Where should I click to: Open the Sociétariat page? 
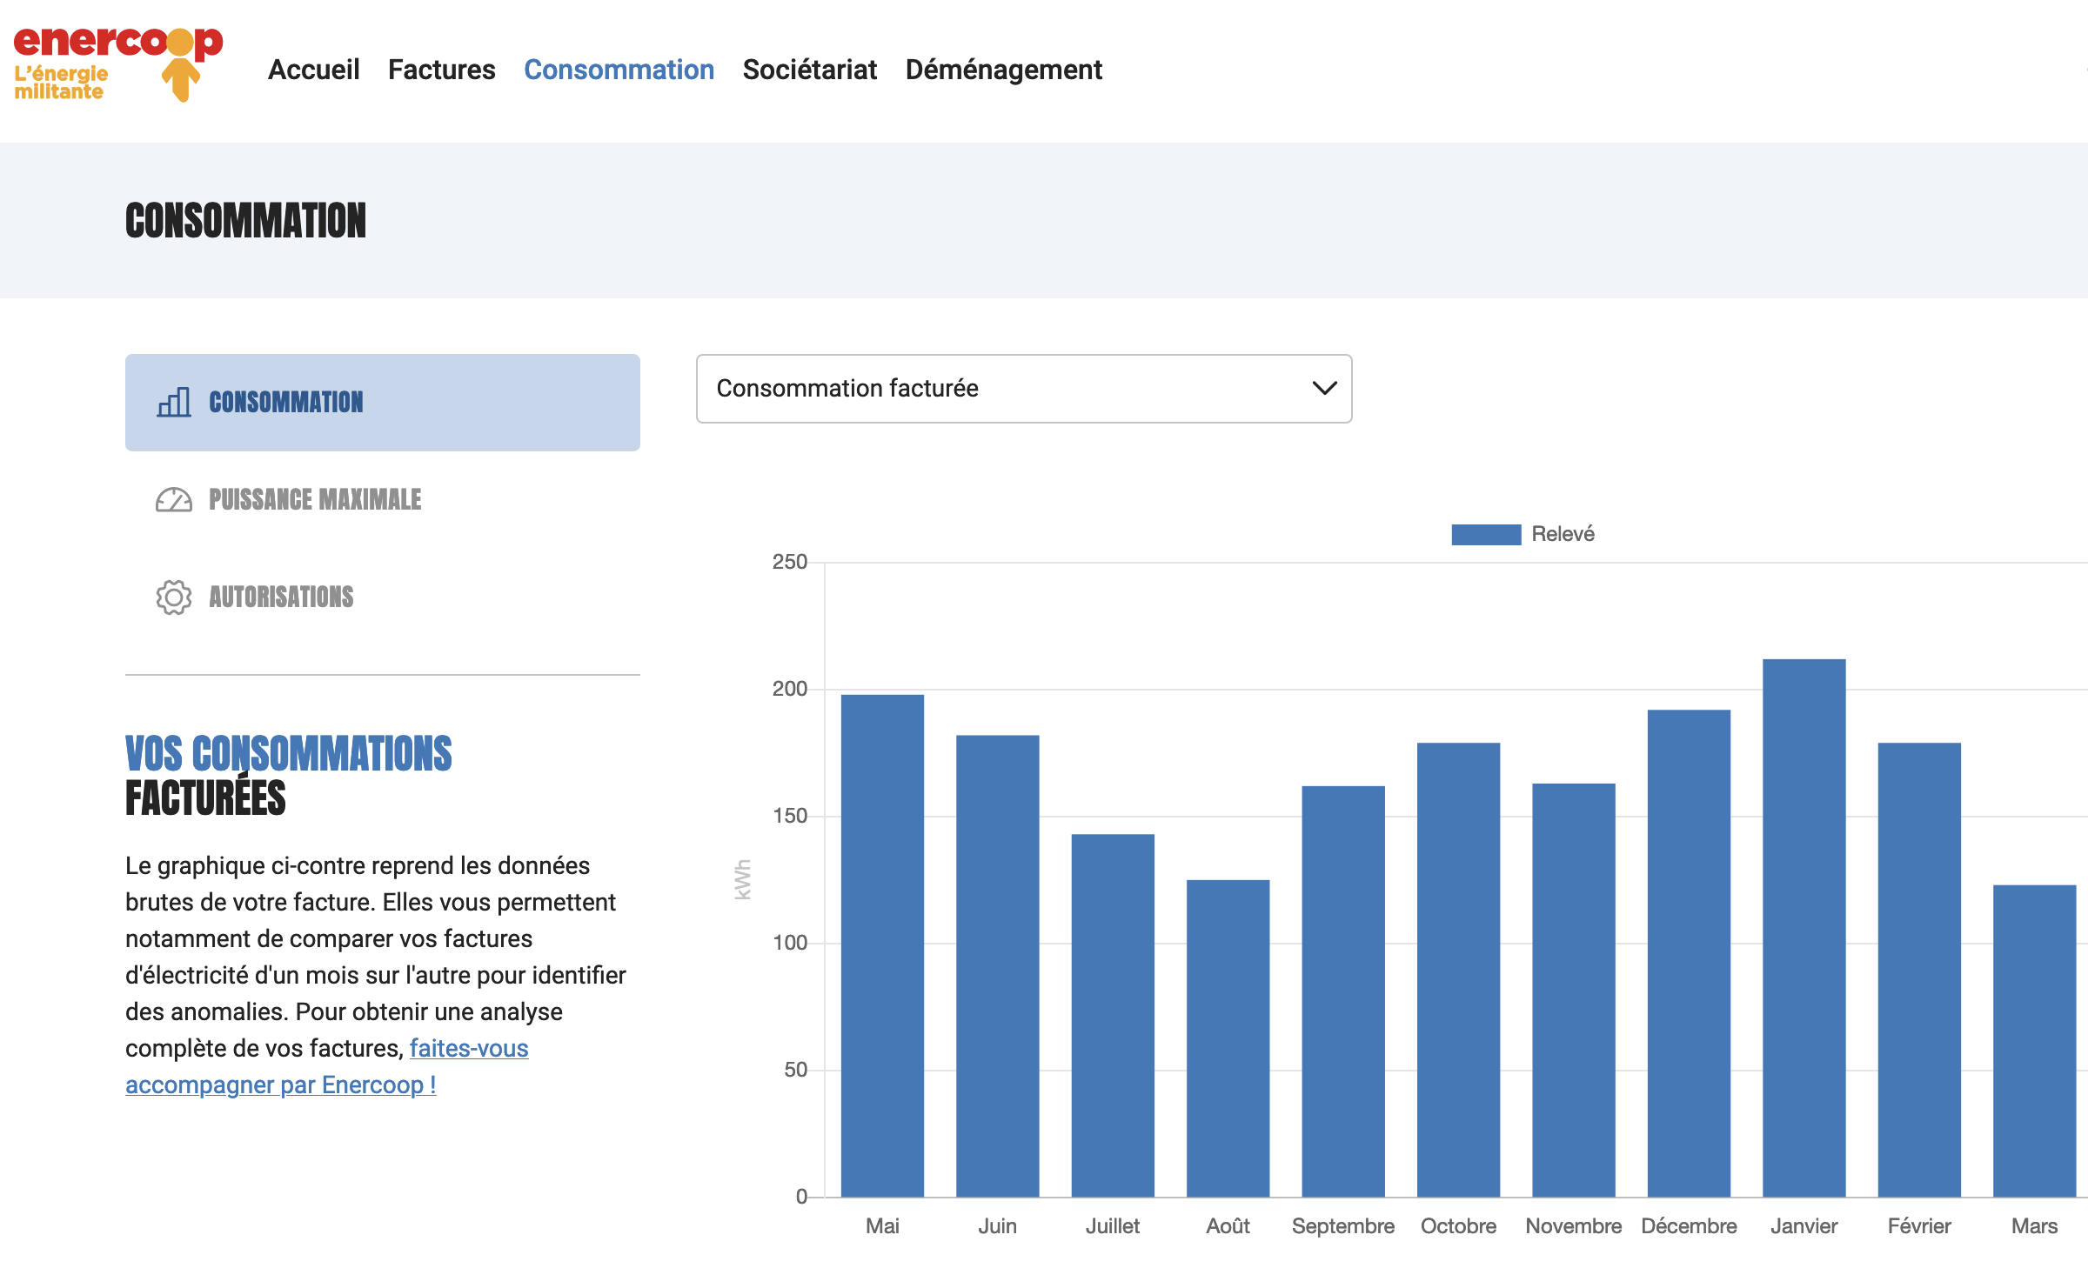(x=809, y=70)
